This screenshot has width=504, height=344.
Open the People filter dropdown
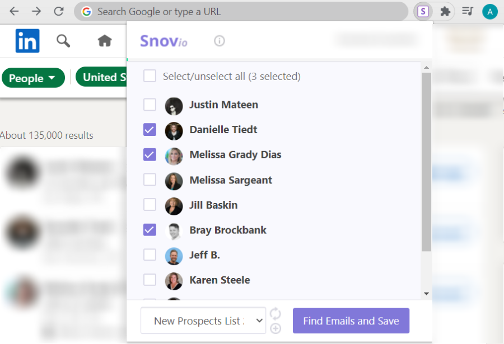(x=32, y=78)
